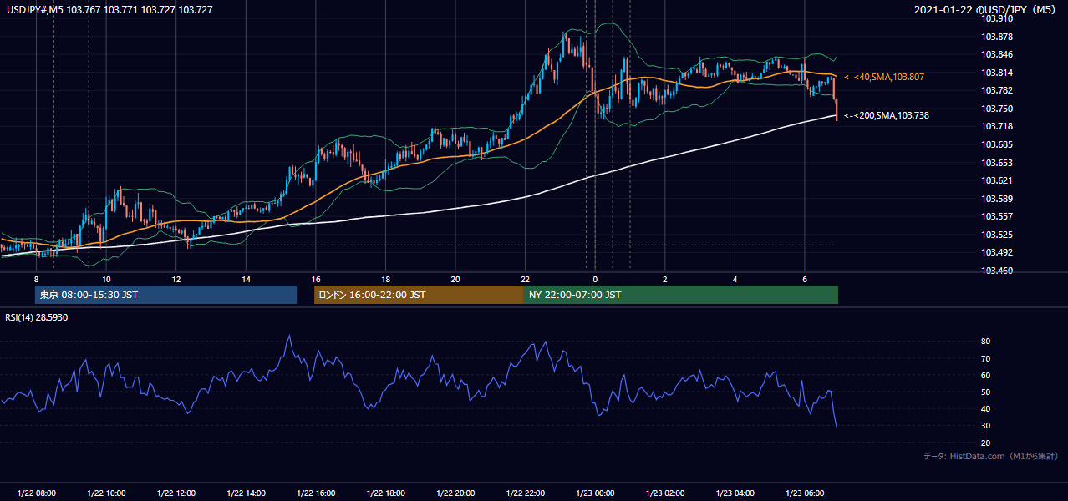Click bottom time label 1/22 22:00
The width and height of the screenshot is (1068, 501).
click(525, 493)
